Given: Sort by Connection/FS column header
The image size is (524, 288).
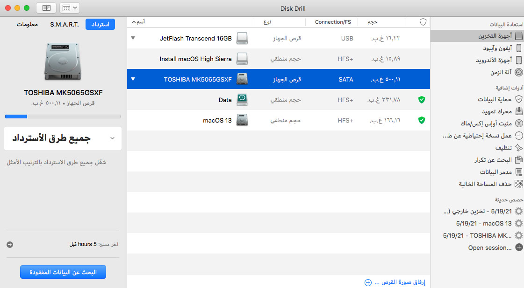Looking at the screenshot, I should click(x=333, y=22).
